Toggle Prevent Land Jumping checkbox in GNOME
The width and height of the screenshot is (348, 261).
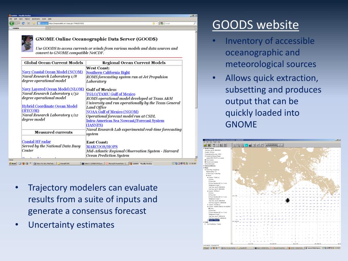205,162
